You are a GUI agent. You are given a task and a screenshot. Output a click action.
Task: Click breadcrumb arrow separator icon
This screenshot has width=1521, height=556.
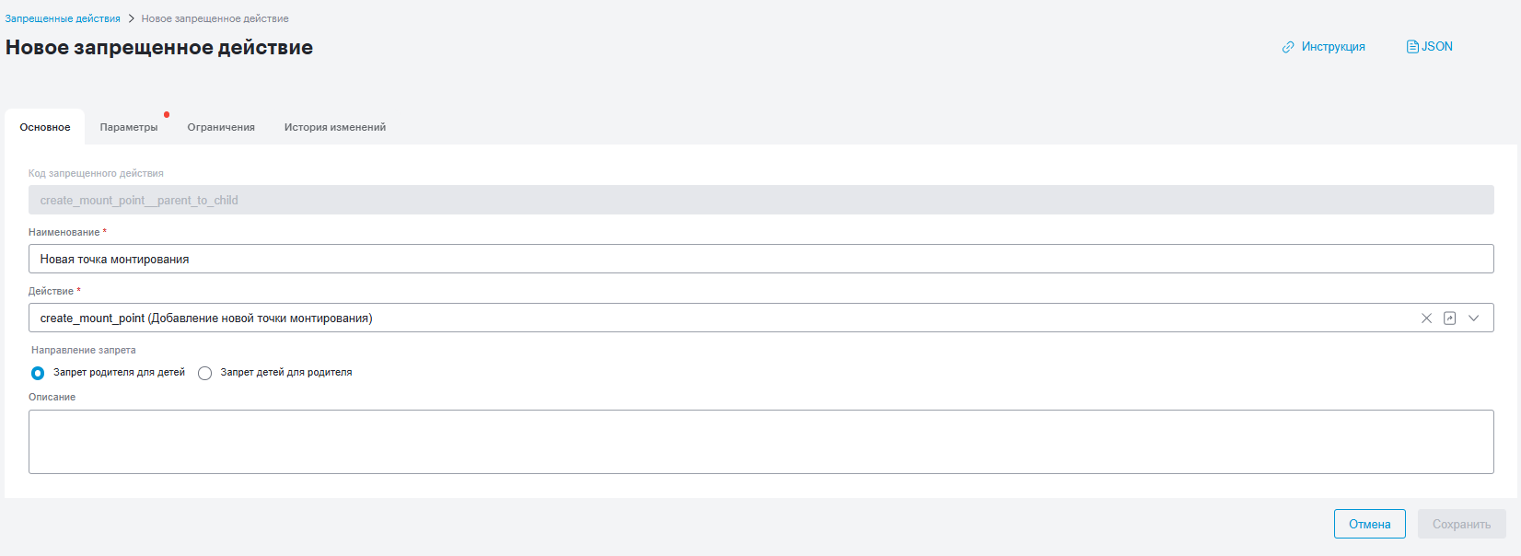[131, 18]
